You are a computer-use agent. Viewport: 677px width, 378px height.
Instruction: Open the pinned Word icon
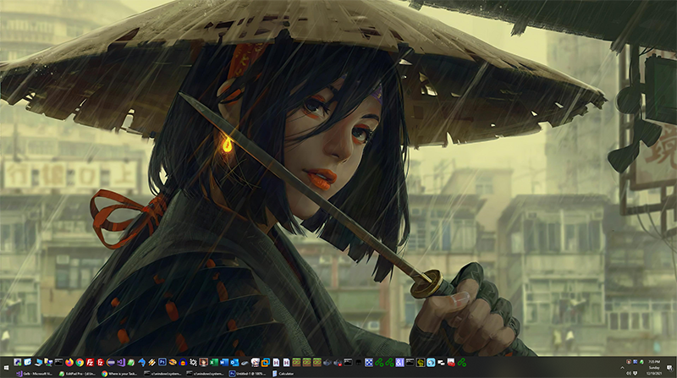[x=223, y=362]
